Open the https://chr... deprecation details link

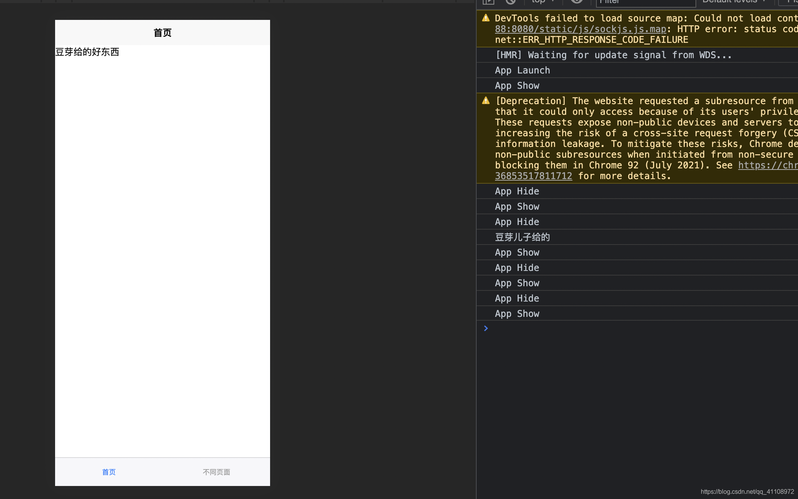768,165
